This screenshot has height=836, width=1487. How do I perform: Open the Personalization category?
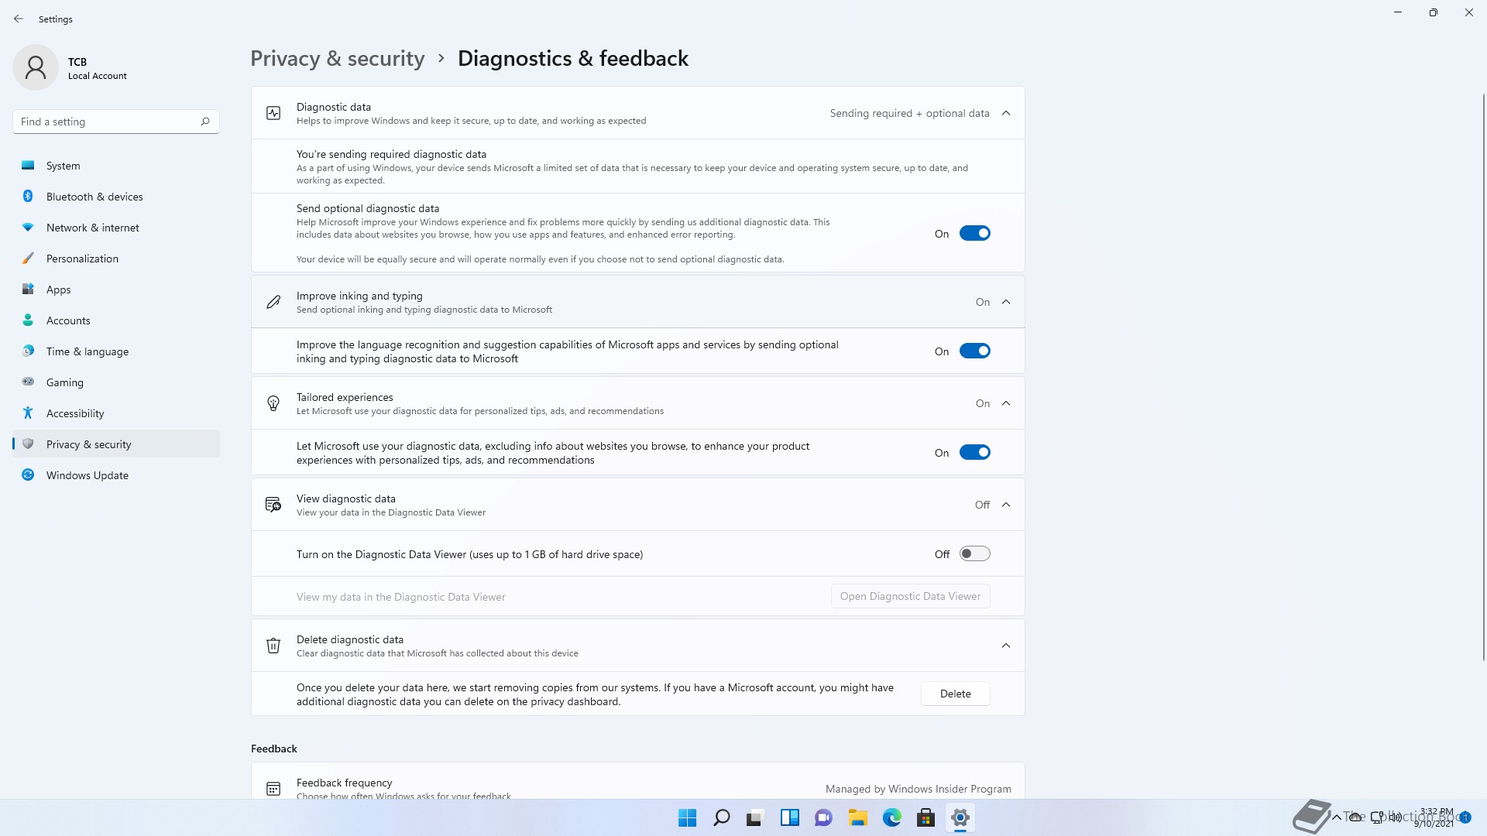[116, 259]
